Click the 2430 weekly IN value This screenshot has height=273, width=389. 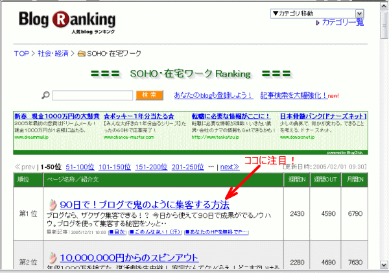tap(297, 214)
